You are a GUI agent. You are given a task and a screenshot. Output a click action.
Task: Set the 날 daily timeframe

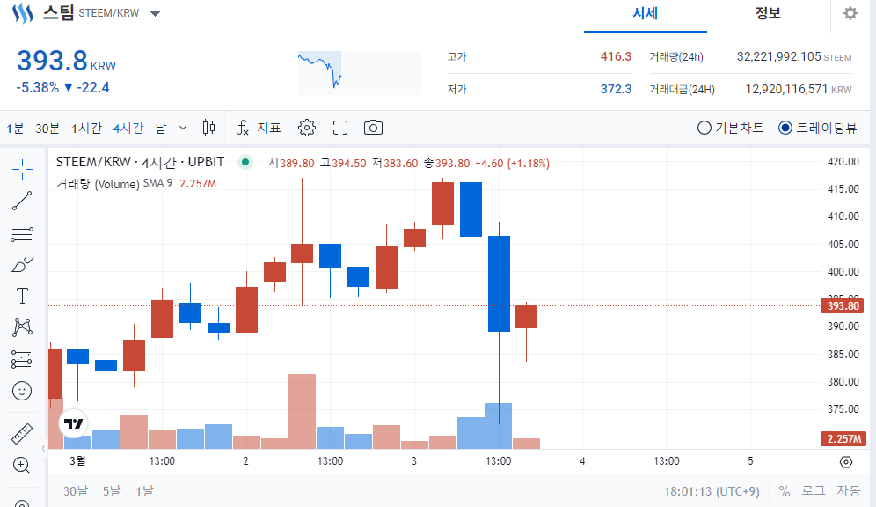click(161, 129)
